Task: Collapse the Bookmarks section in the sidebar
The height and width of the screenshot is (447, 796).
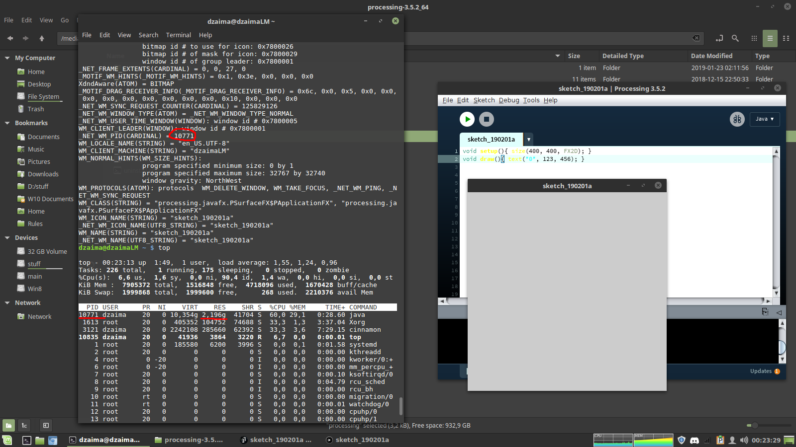Action: click(x=7, y=123)
